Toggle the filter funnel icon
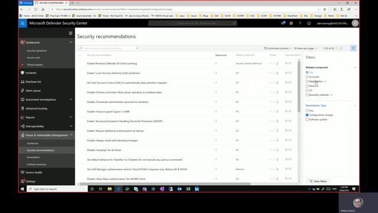The image size is (378, 213). click(x=353, y=48)
